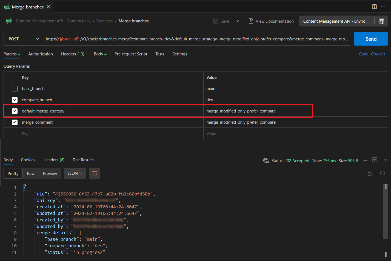Open the environment selector Content Management API
This screenshot has width=391, height=261.
(x=336, y=21)
